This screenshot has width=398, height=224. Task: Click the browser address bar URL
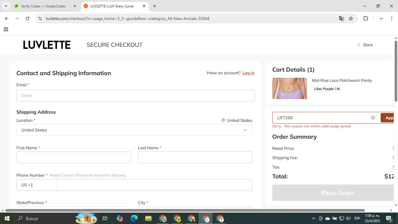(128, 19)
